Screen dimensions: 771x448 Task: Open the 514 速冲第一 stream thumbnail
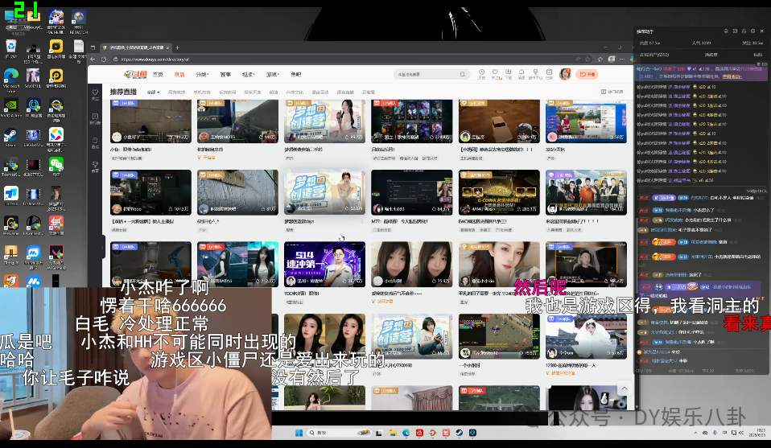(x=324, y=265)
